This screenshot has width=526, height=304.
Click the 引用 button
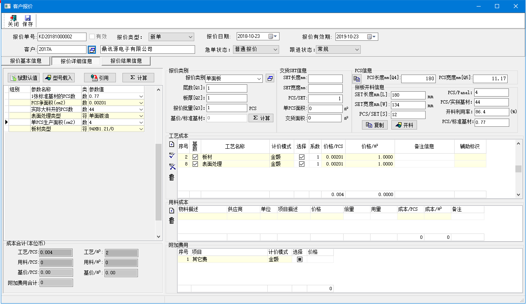coord(100,78)
